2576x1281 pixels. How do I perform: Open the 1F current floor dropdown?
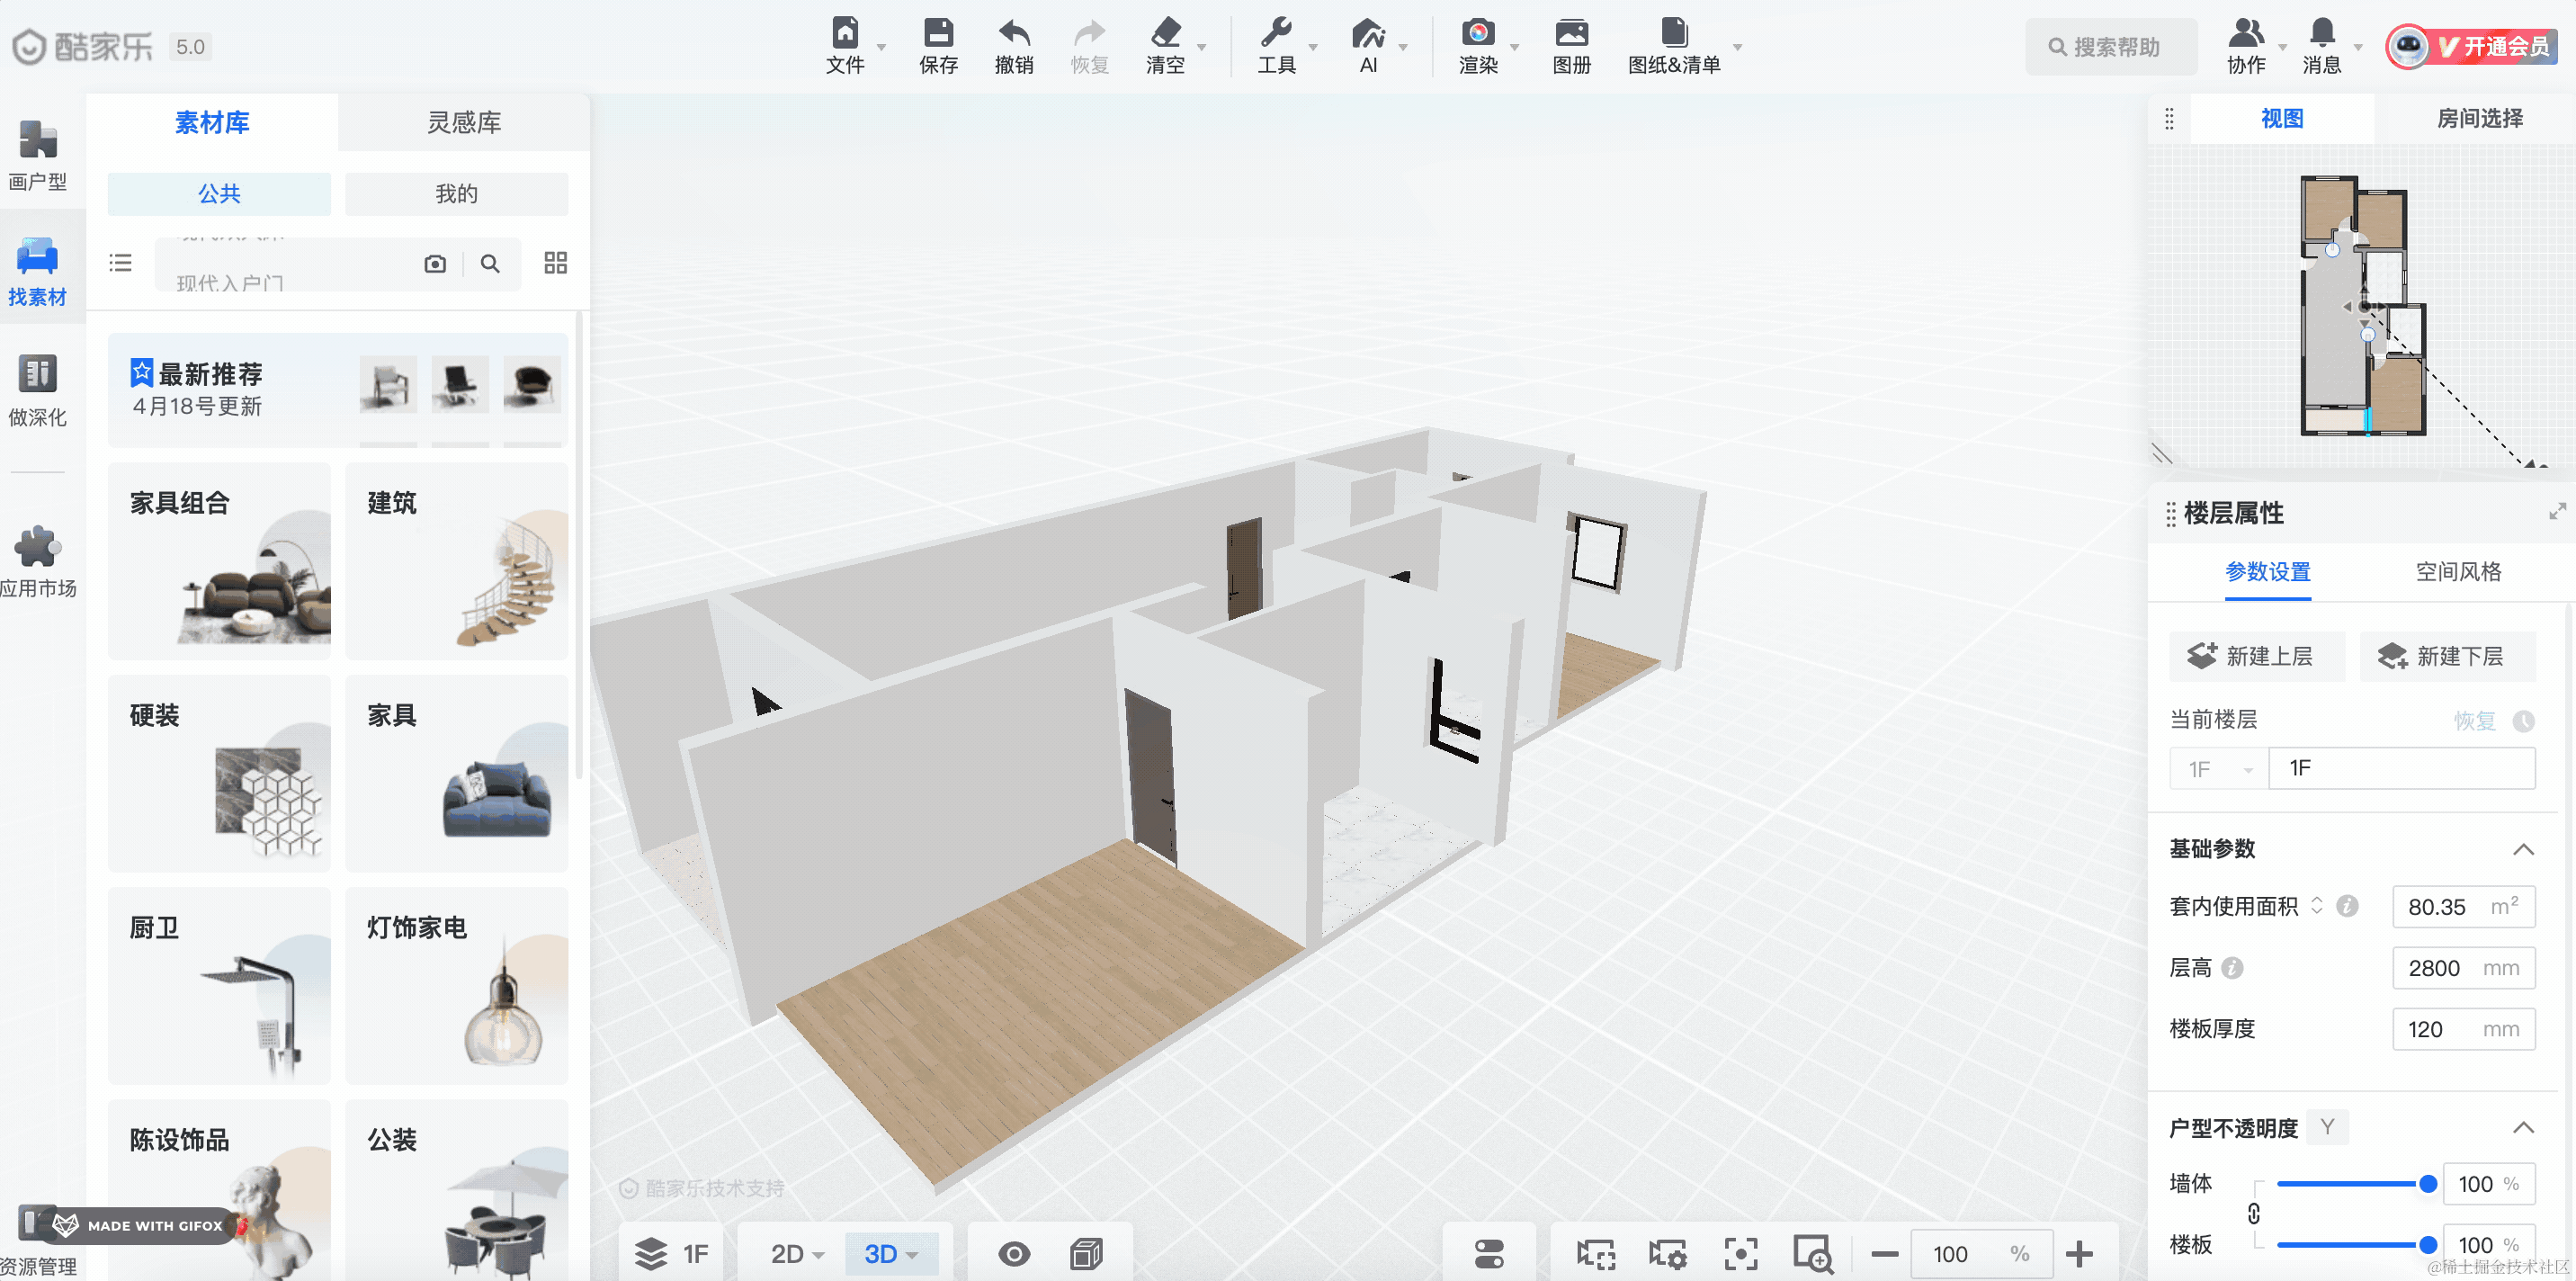point(2219,769)
